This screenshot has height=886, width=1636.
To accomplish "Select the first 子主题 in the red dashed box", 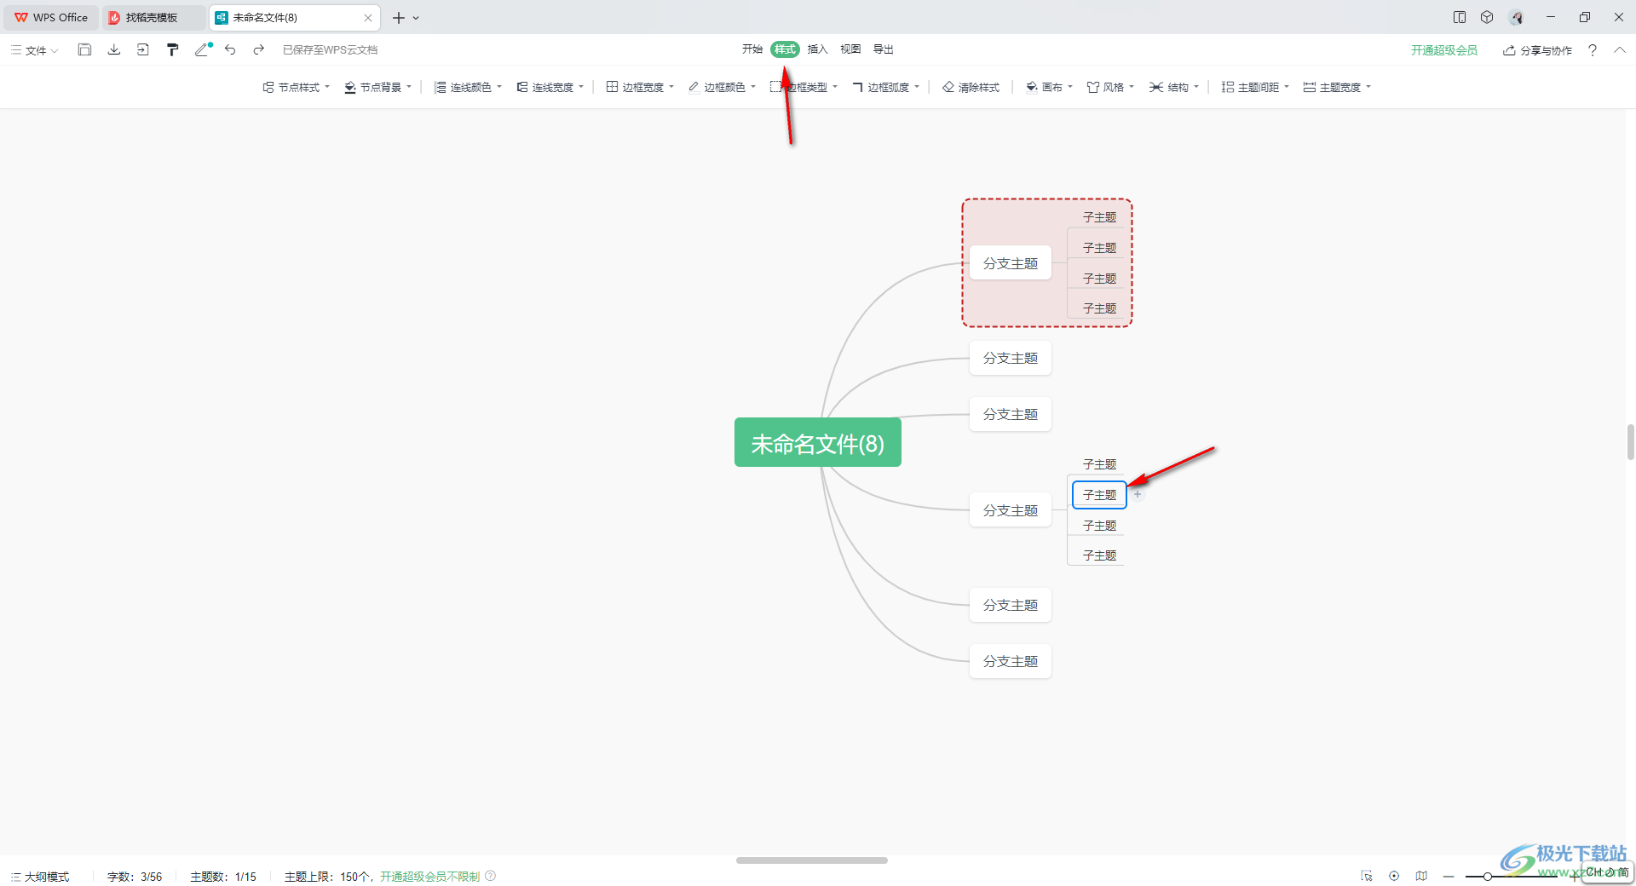I will (1099, 217).
